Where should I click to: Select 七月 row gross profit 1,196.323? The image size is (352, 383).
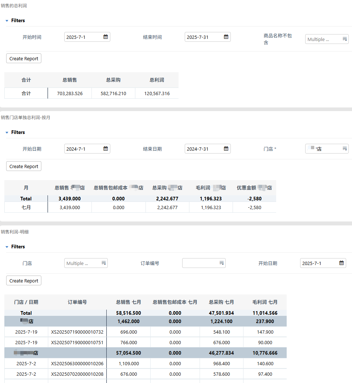click(x=211, y=207)
